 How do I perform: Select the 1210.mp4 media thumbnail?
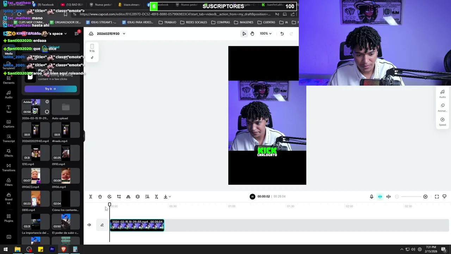36,153
